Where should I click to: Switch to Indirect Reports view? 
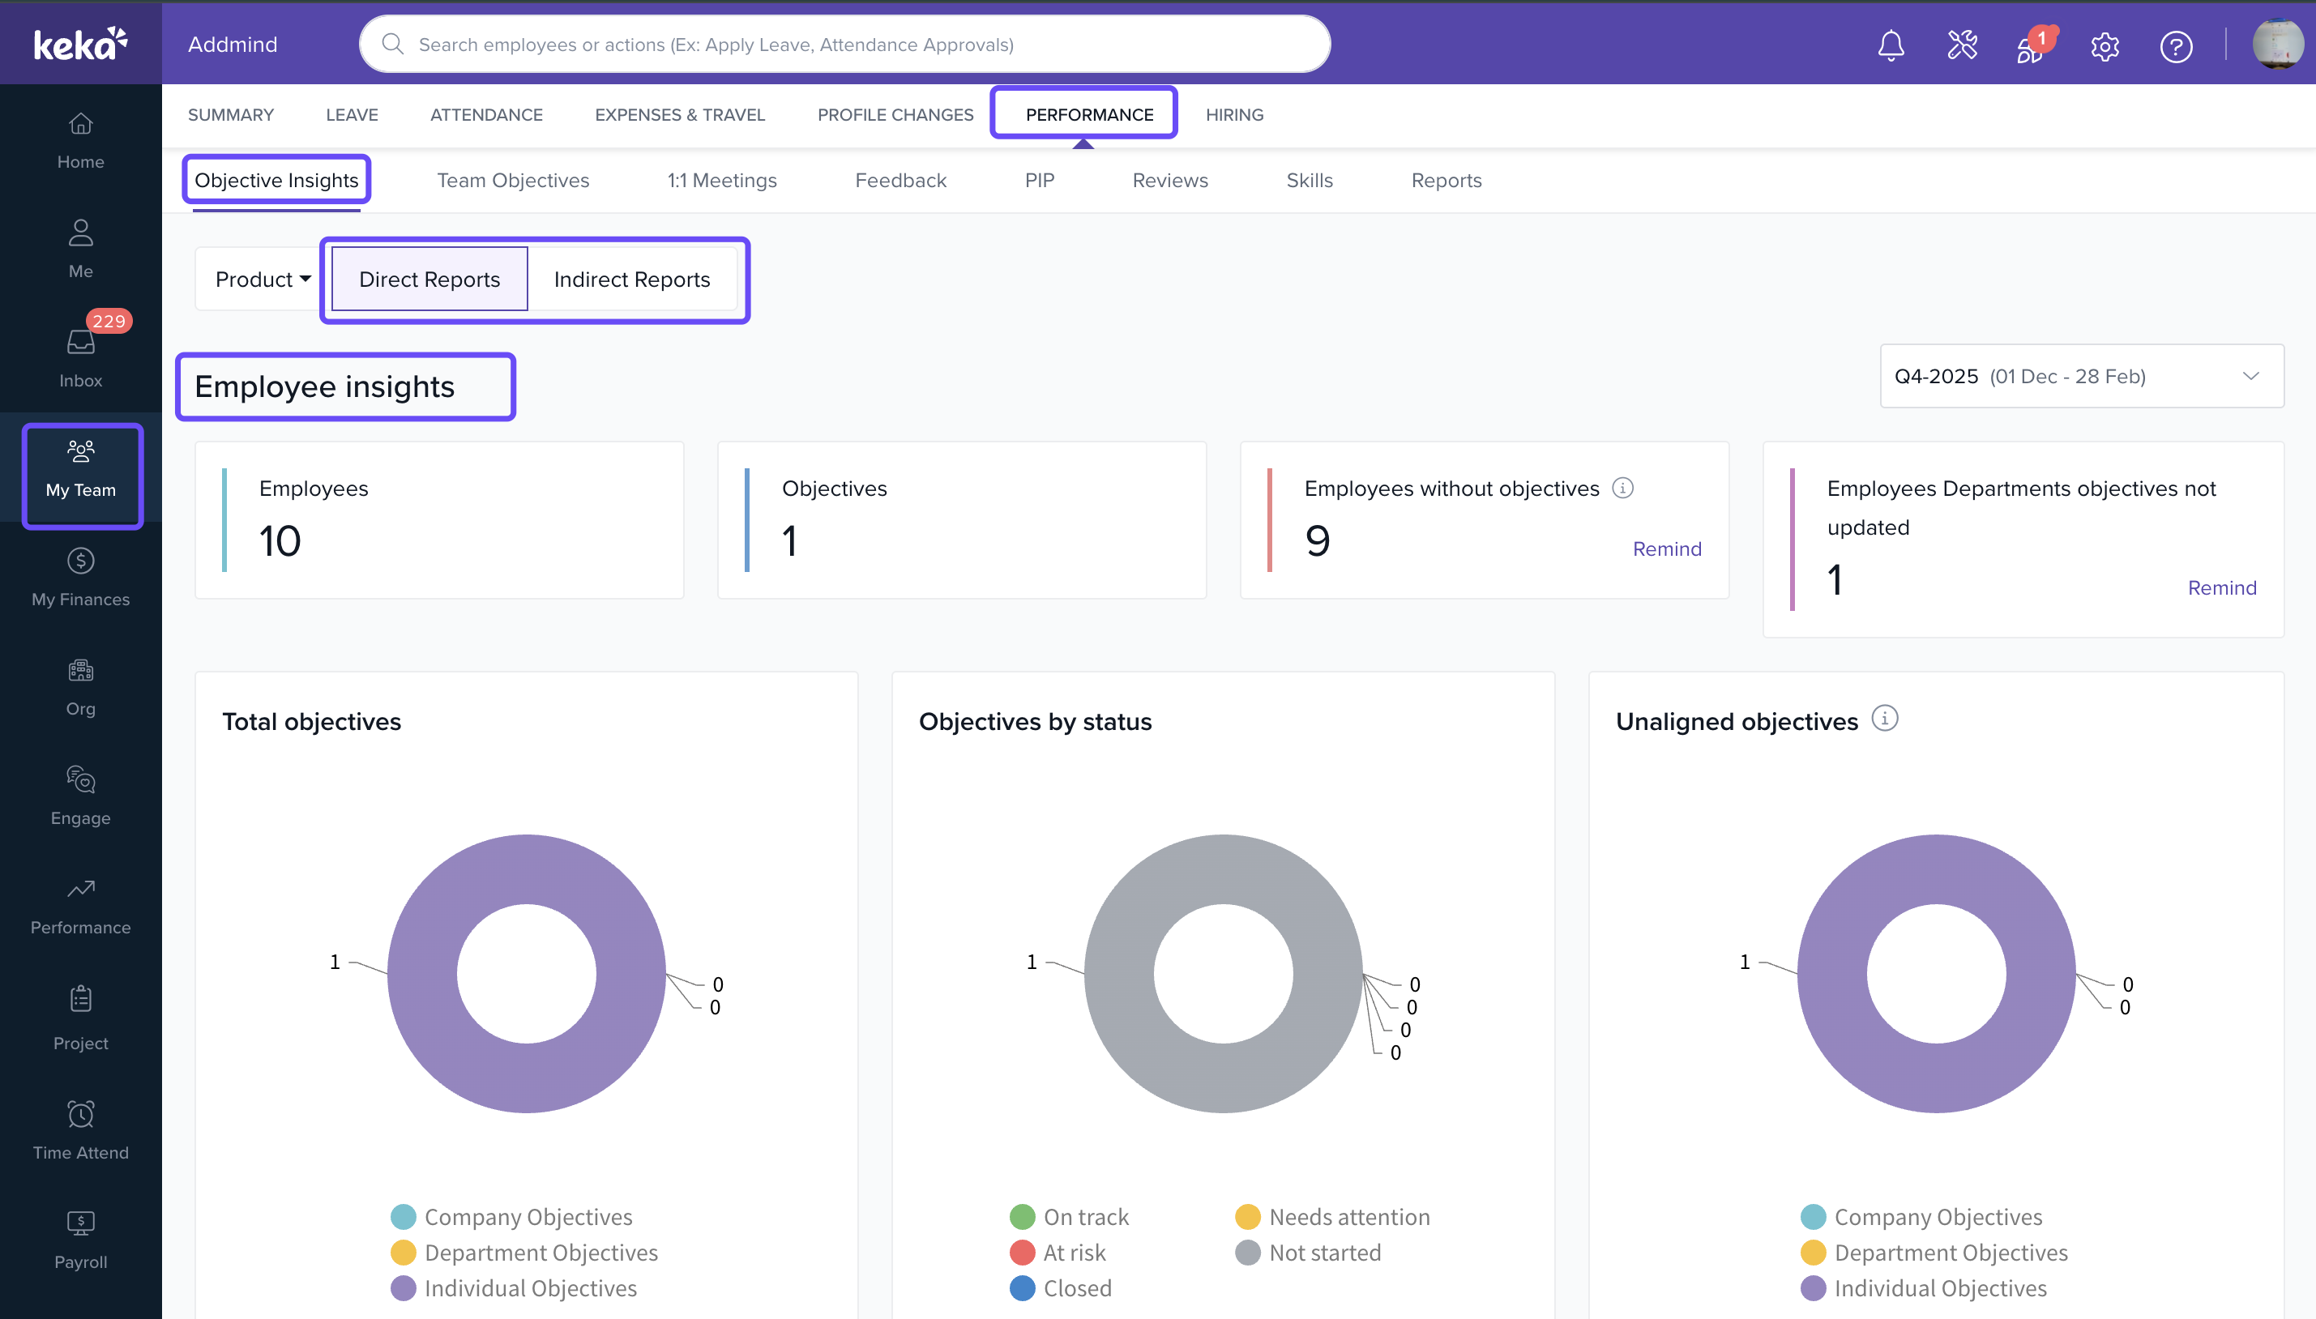click(631, 279)
